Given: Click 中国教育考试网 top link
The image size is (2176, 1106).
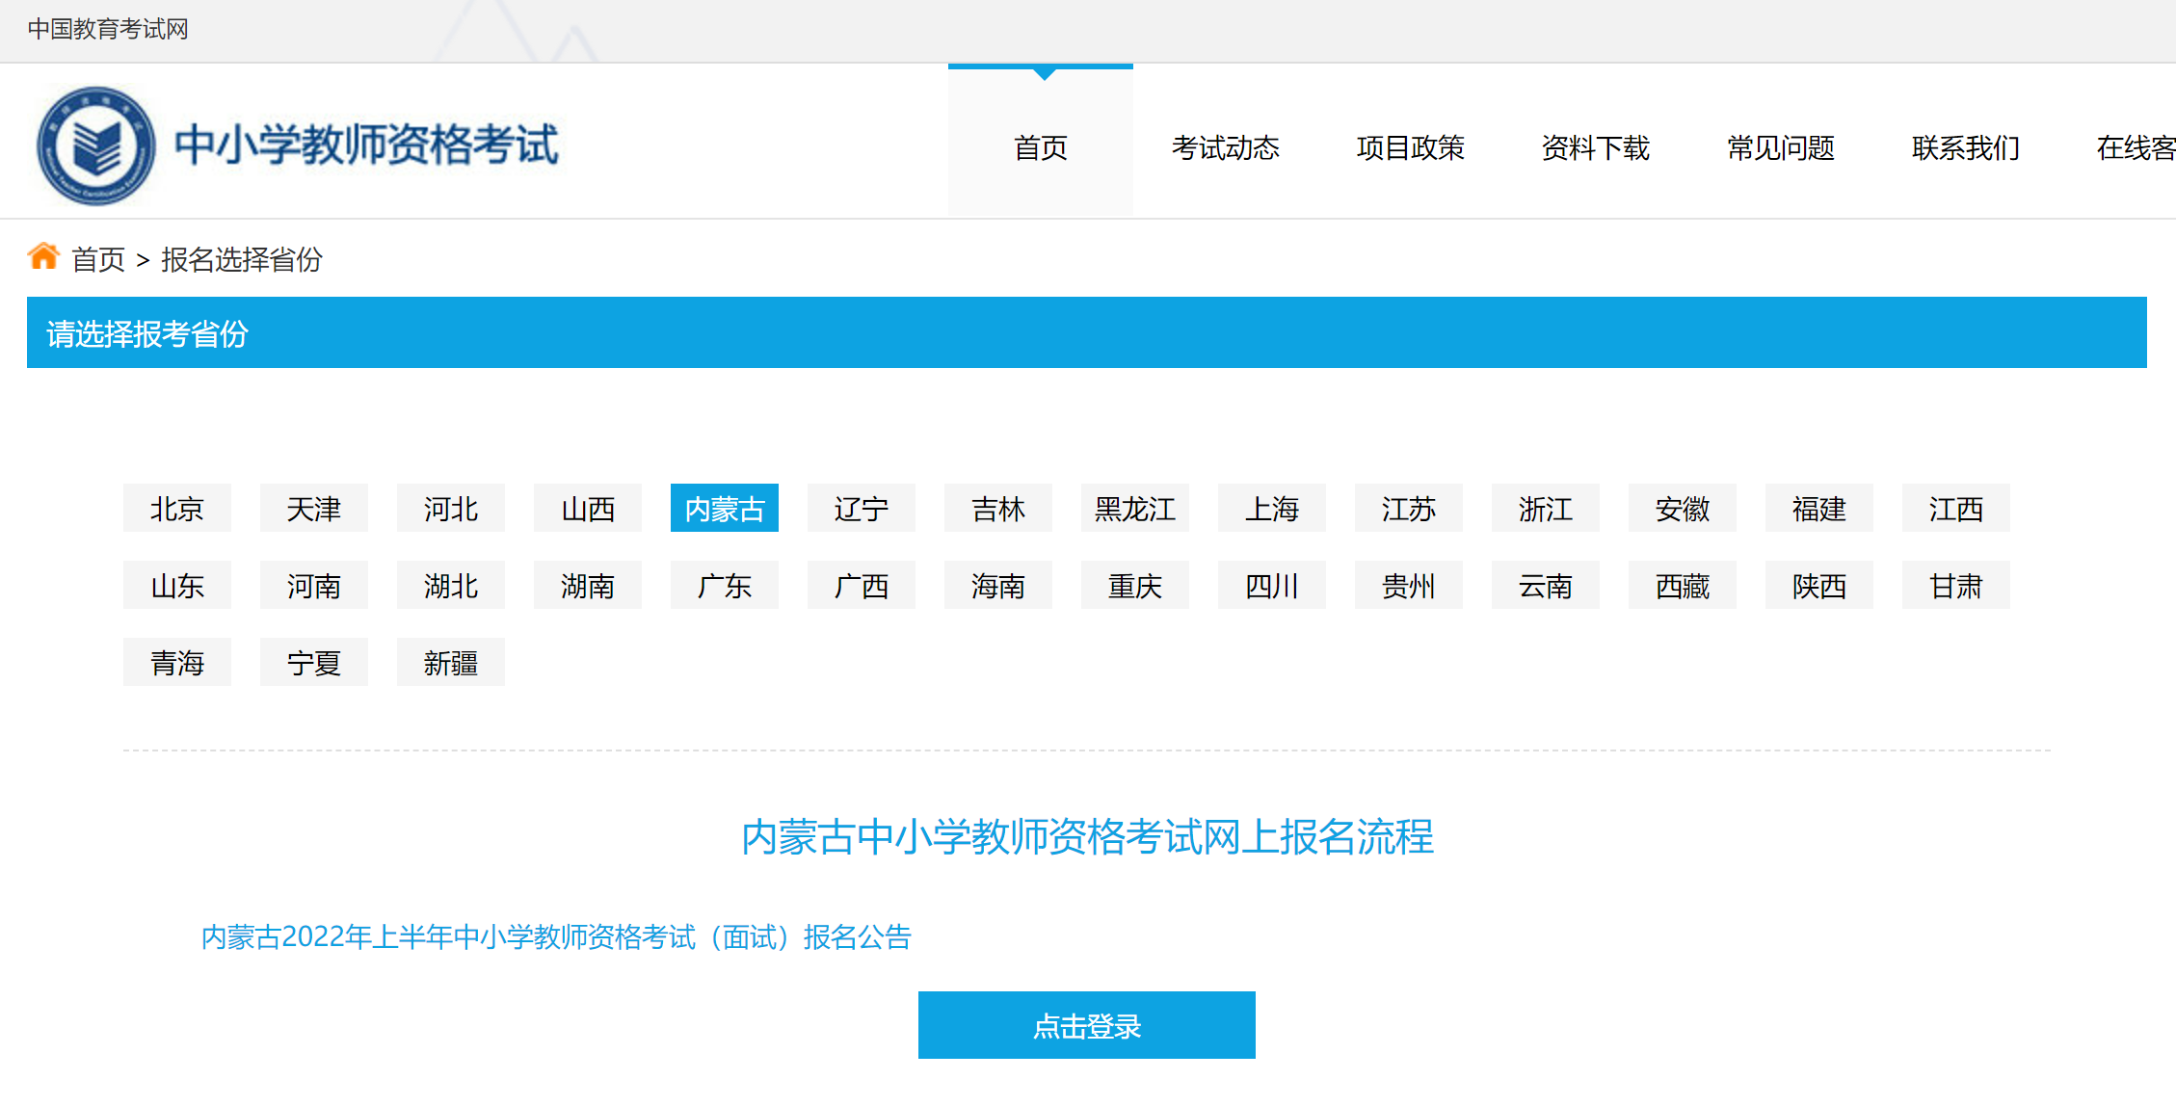Looking at the screenshot, I should tap(108, 29).
